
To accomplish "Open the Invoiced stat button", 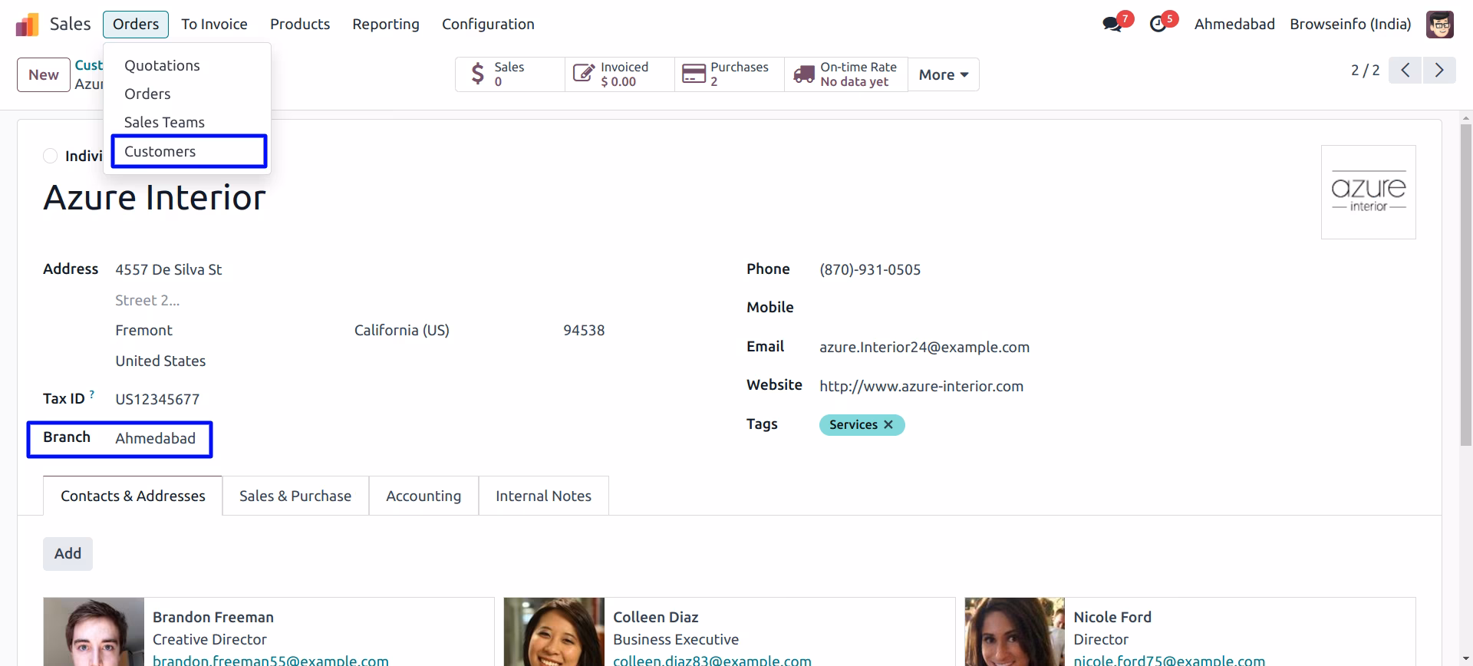I will click(x=620, y=74).
